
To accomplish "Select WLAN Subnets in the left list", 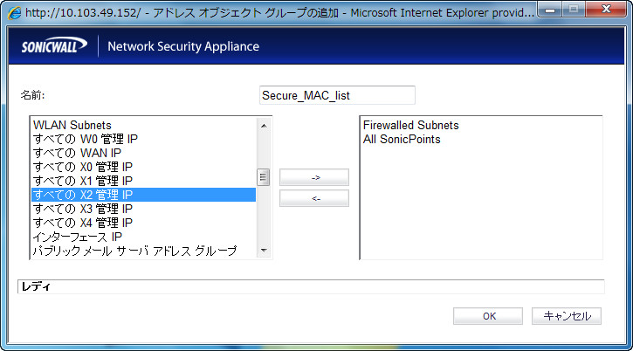I will point(144,125).
